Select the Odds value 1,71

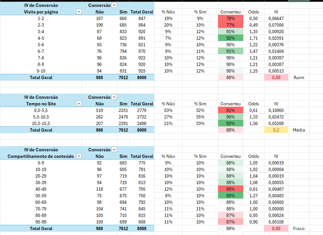tap(254, 38)
